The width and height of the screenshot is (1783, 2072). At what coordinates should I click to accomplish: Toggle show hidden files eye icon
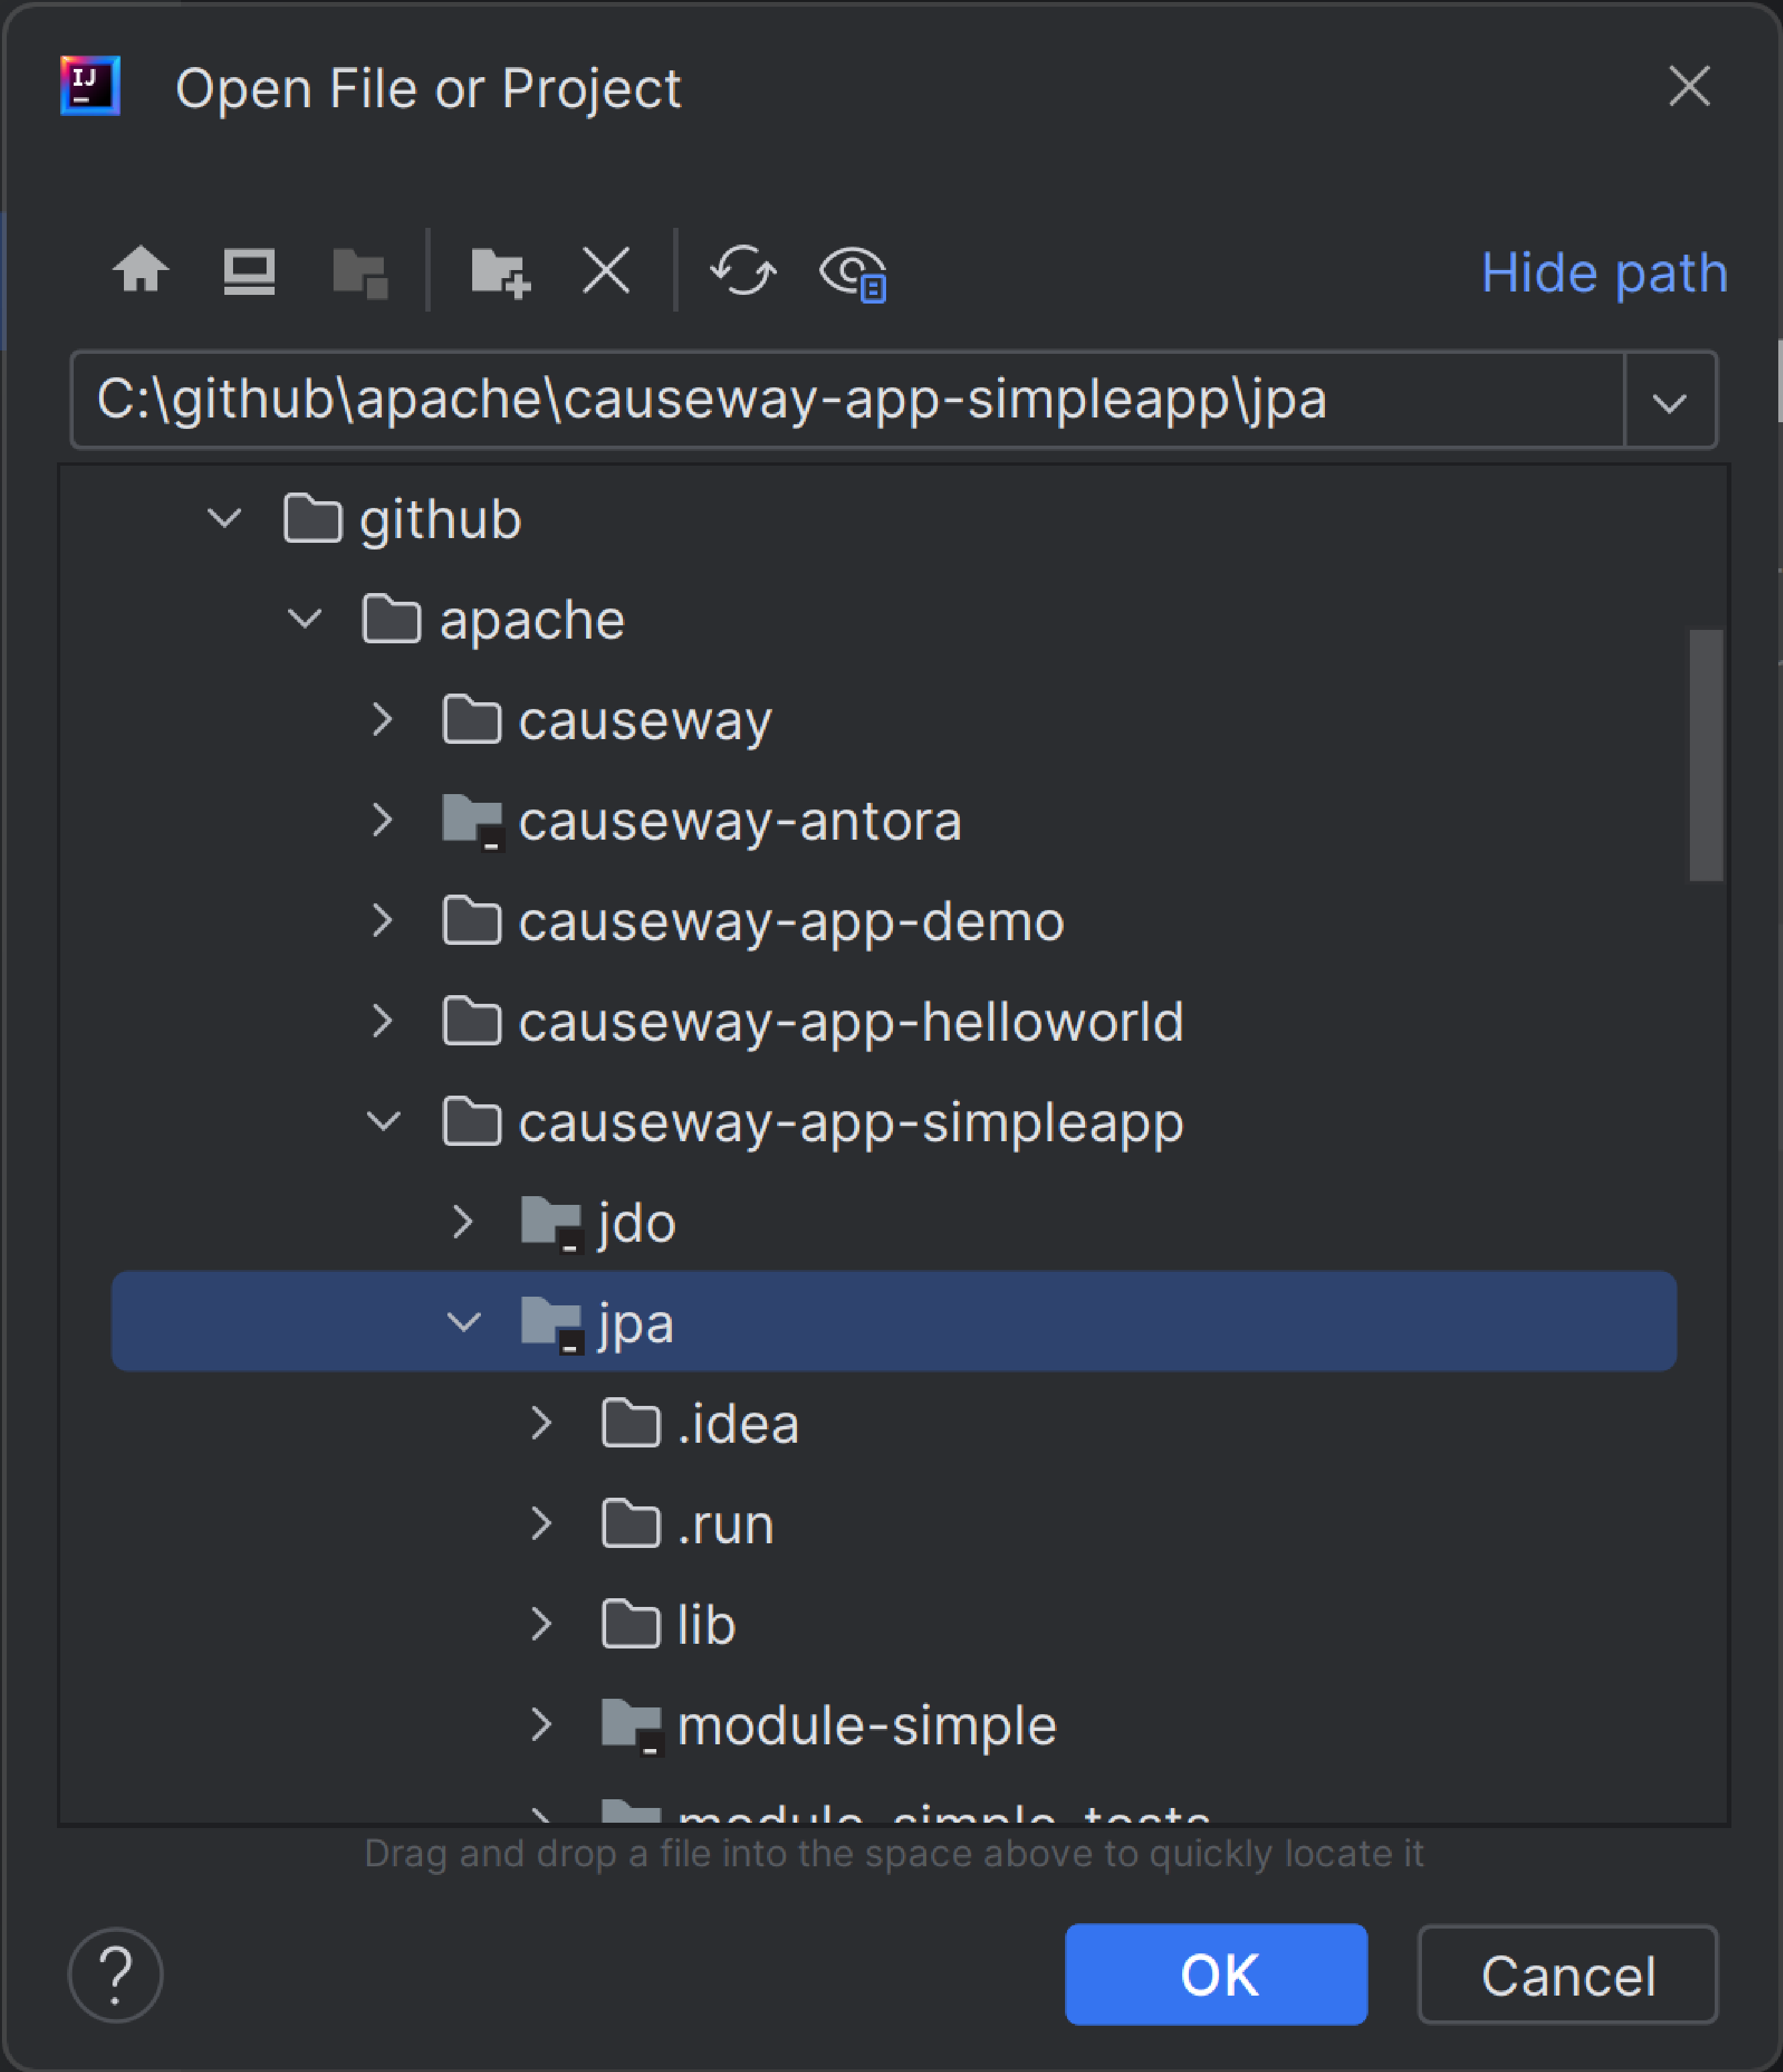point(853,272)
